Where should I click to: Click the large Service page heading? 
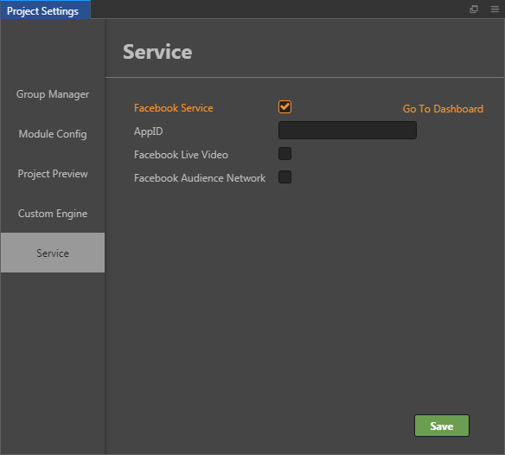157,52
